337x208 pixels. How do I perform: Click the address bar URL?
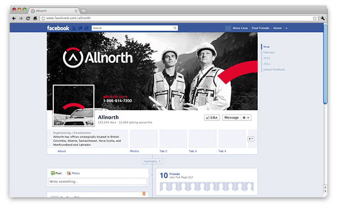(69, 18)
